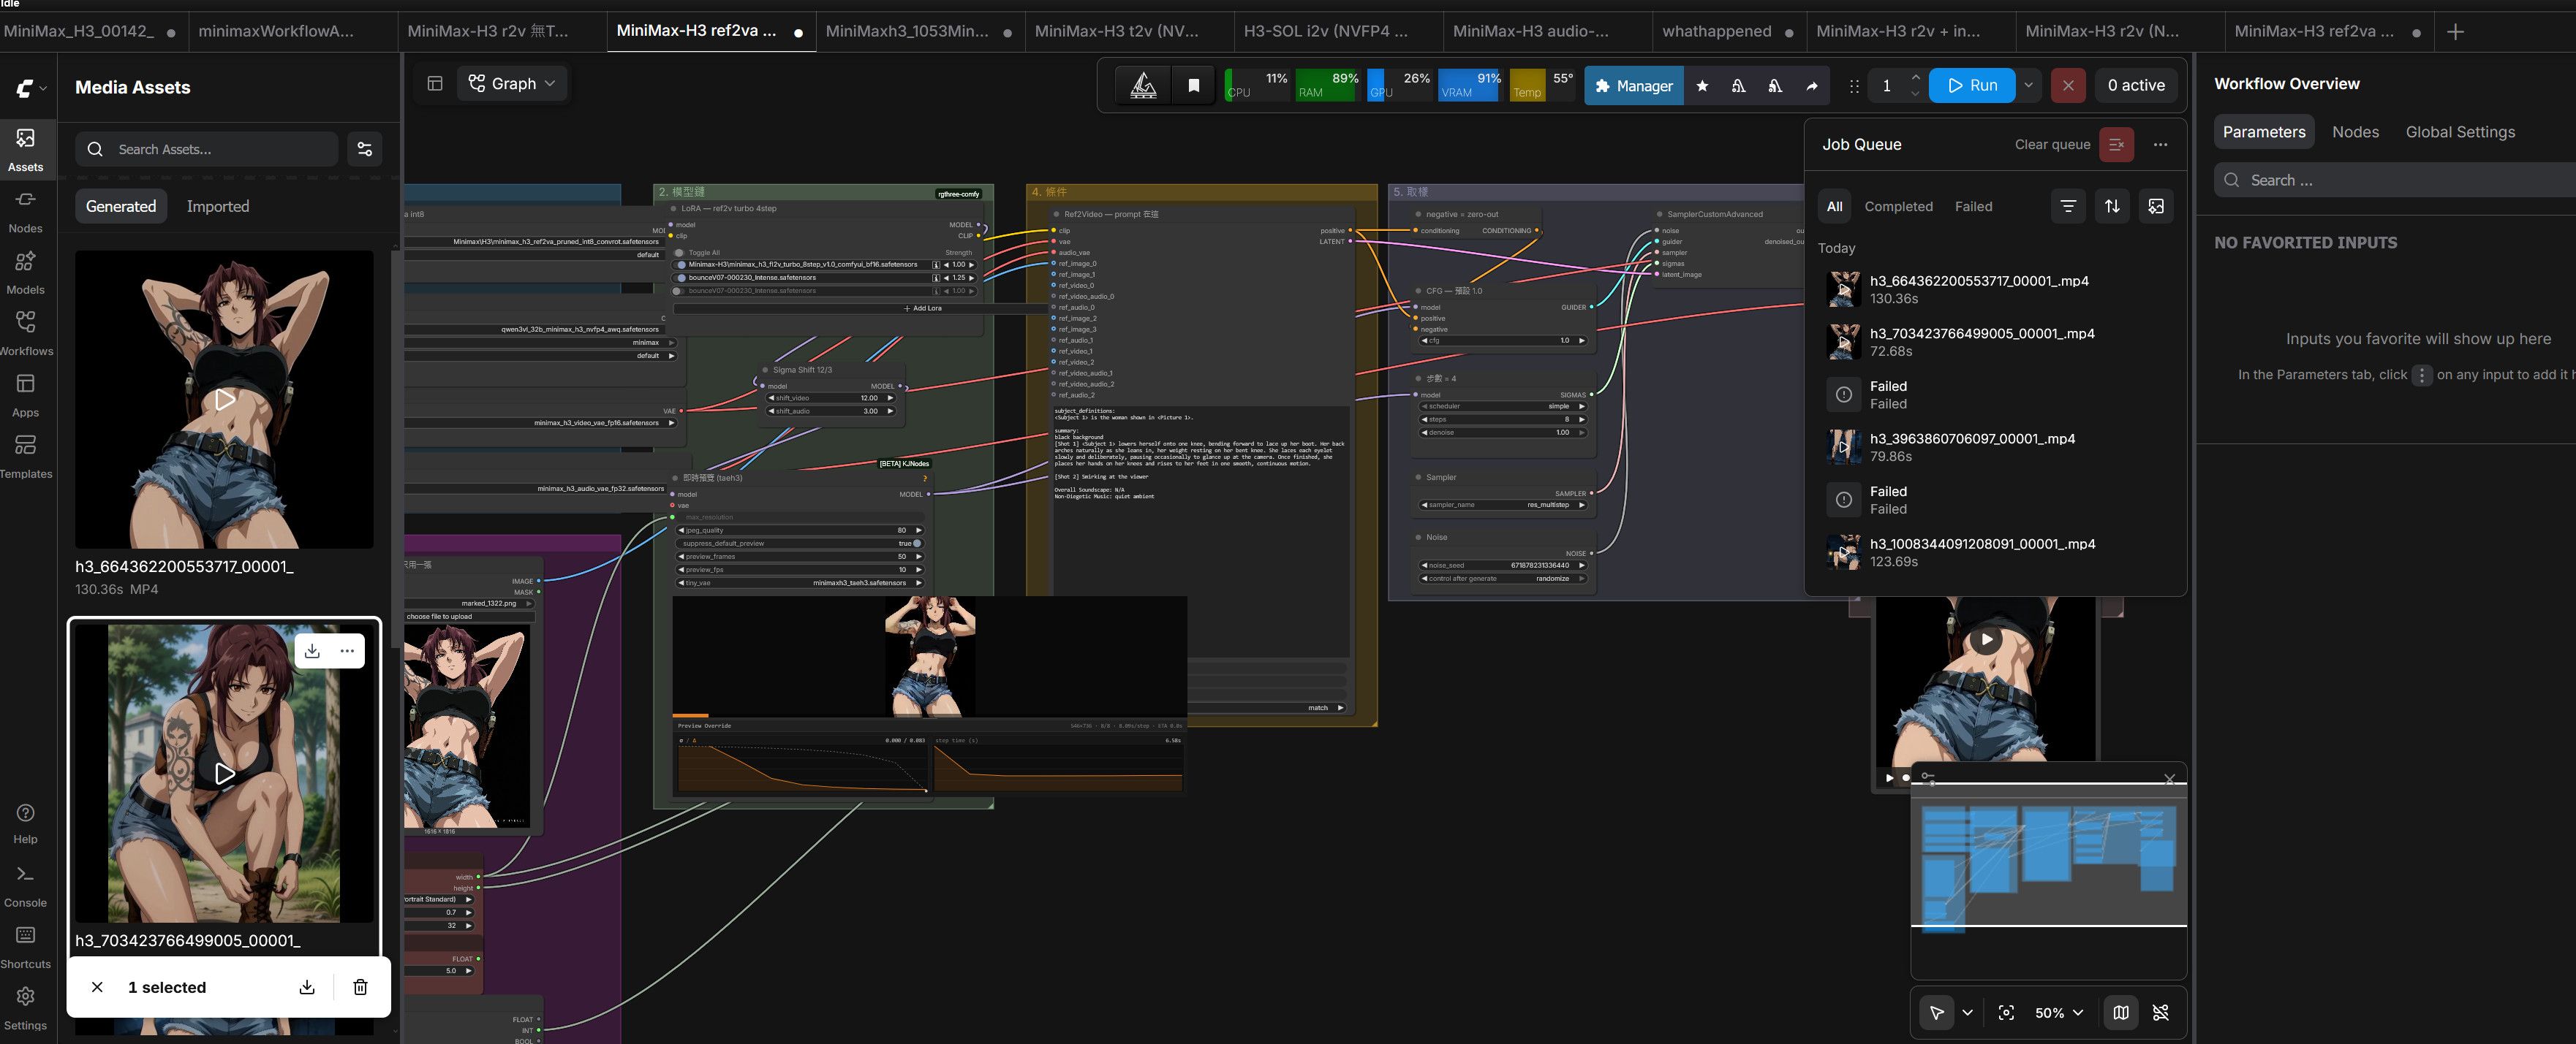This screenshot has width=2576, height=1044.
Task: Open the Global Settings tab
Action: 2460,132
